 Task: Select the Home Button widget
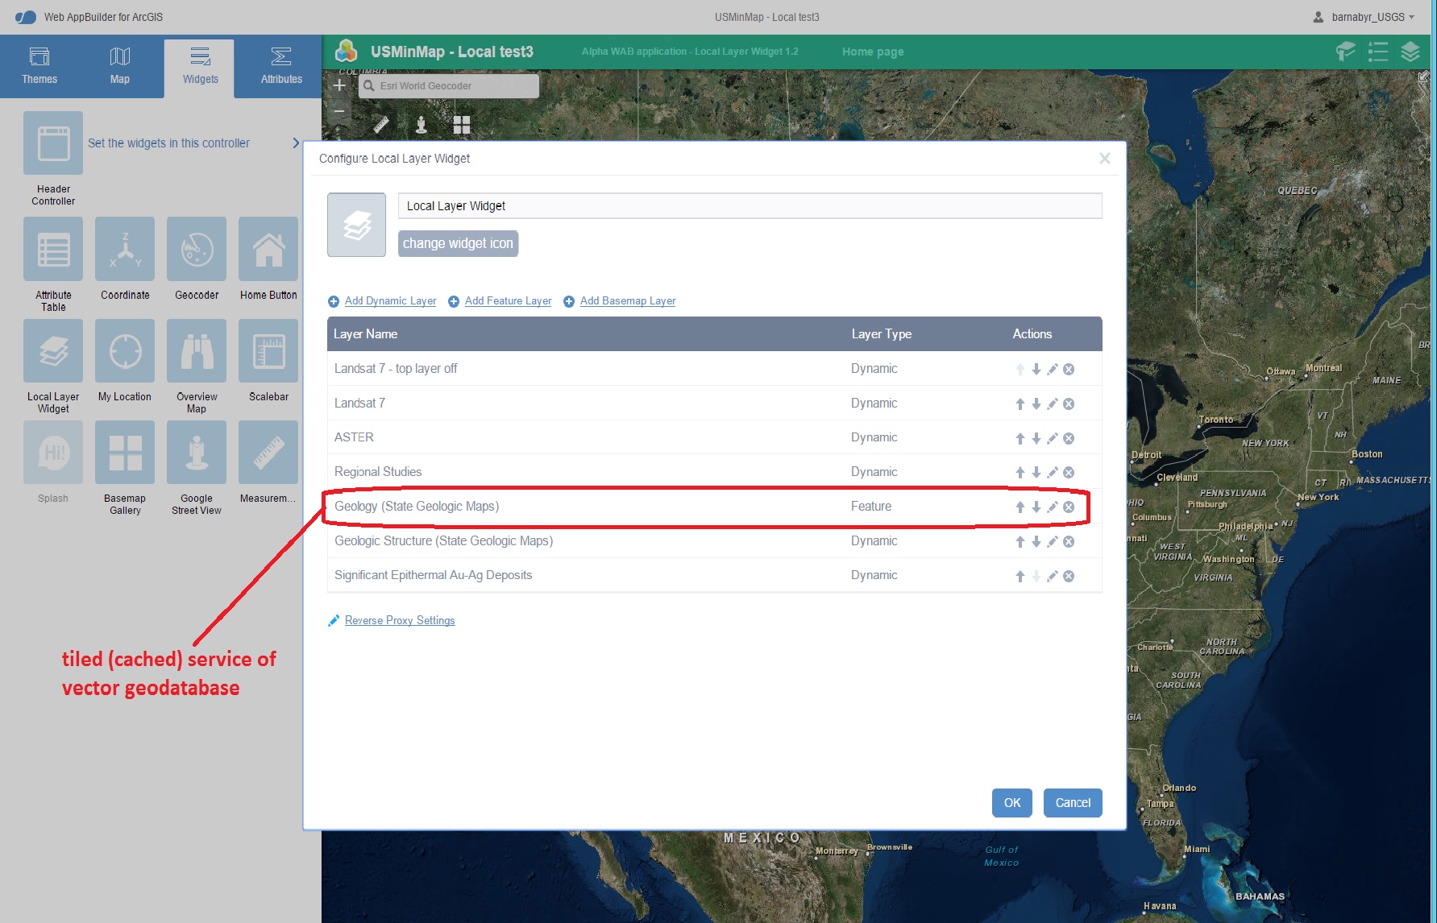coord(268,249)
